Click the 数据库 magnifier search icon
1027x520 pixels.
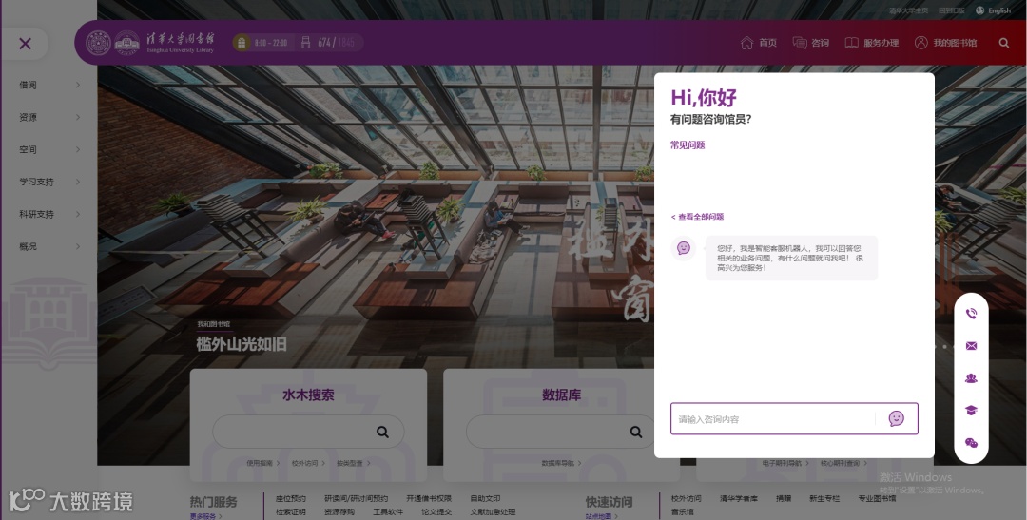(x=636, y=432)
